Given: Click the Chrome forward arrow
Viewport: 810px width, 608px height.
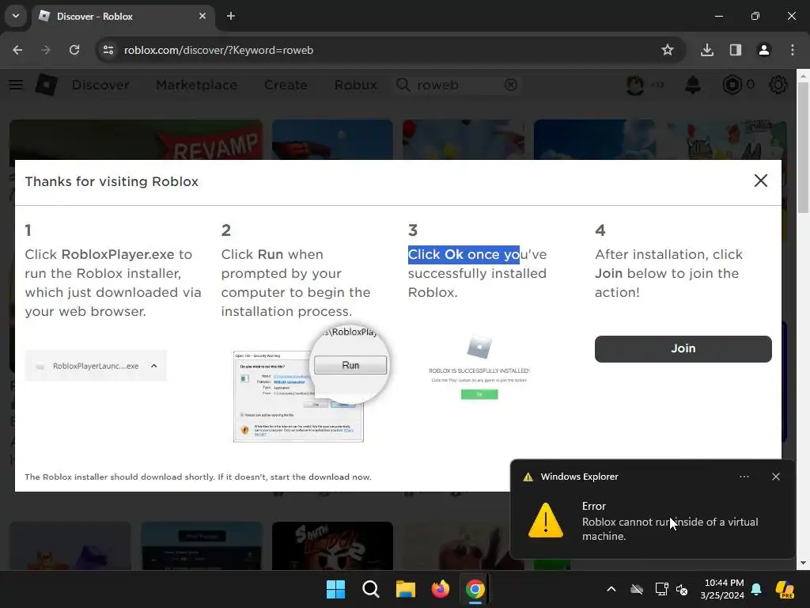Looking at the screenshot, I should pyautogui.click(x=45, y=50).
